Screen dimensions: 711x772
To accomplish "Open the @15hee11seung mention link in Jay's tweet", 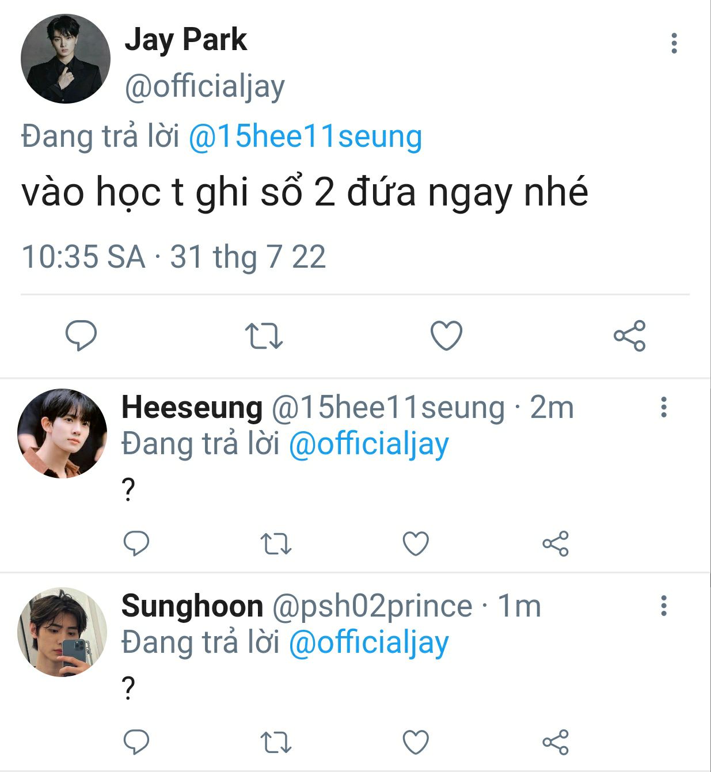I will tap(306, 138).
